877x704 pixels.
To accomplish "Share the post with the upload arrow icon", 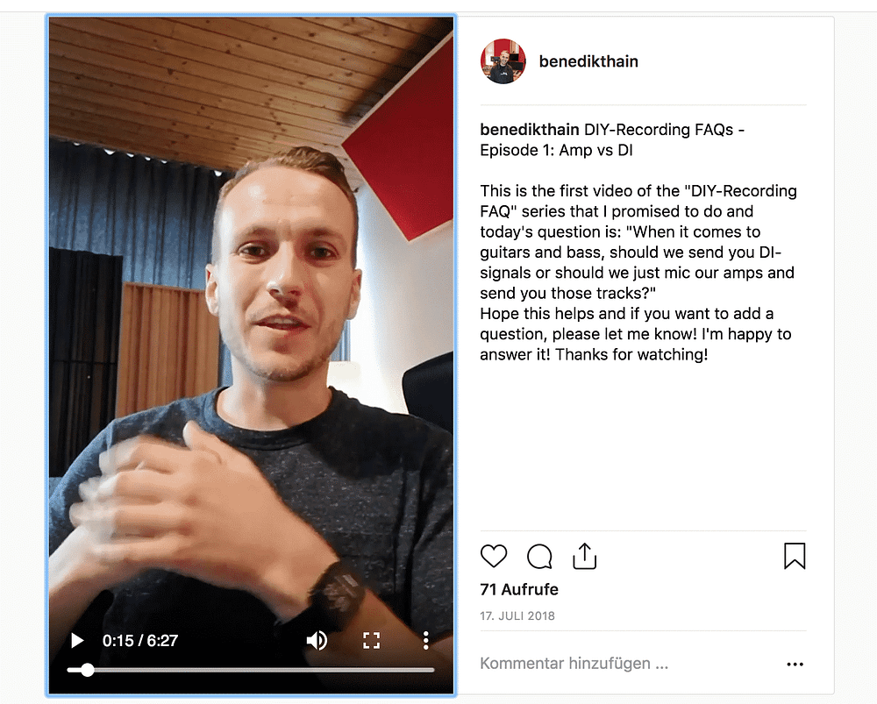I will [584, 556].
